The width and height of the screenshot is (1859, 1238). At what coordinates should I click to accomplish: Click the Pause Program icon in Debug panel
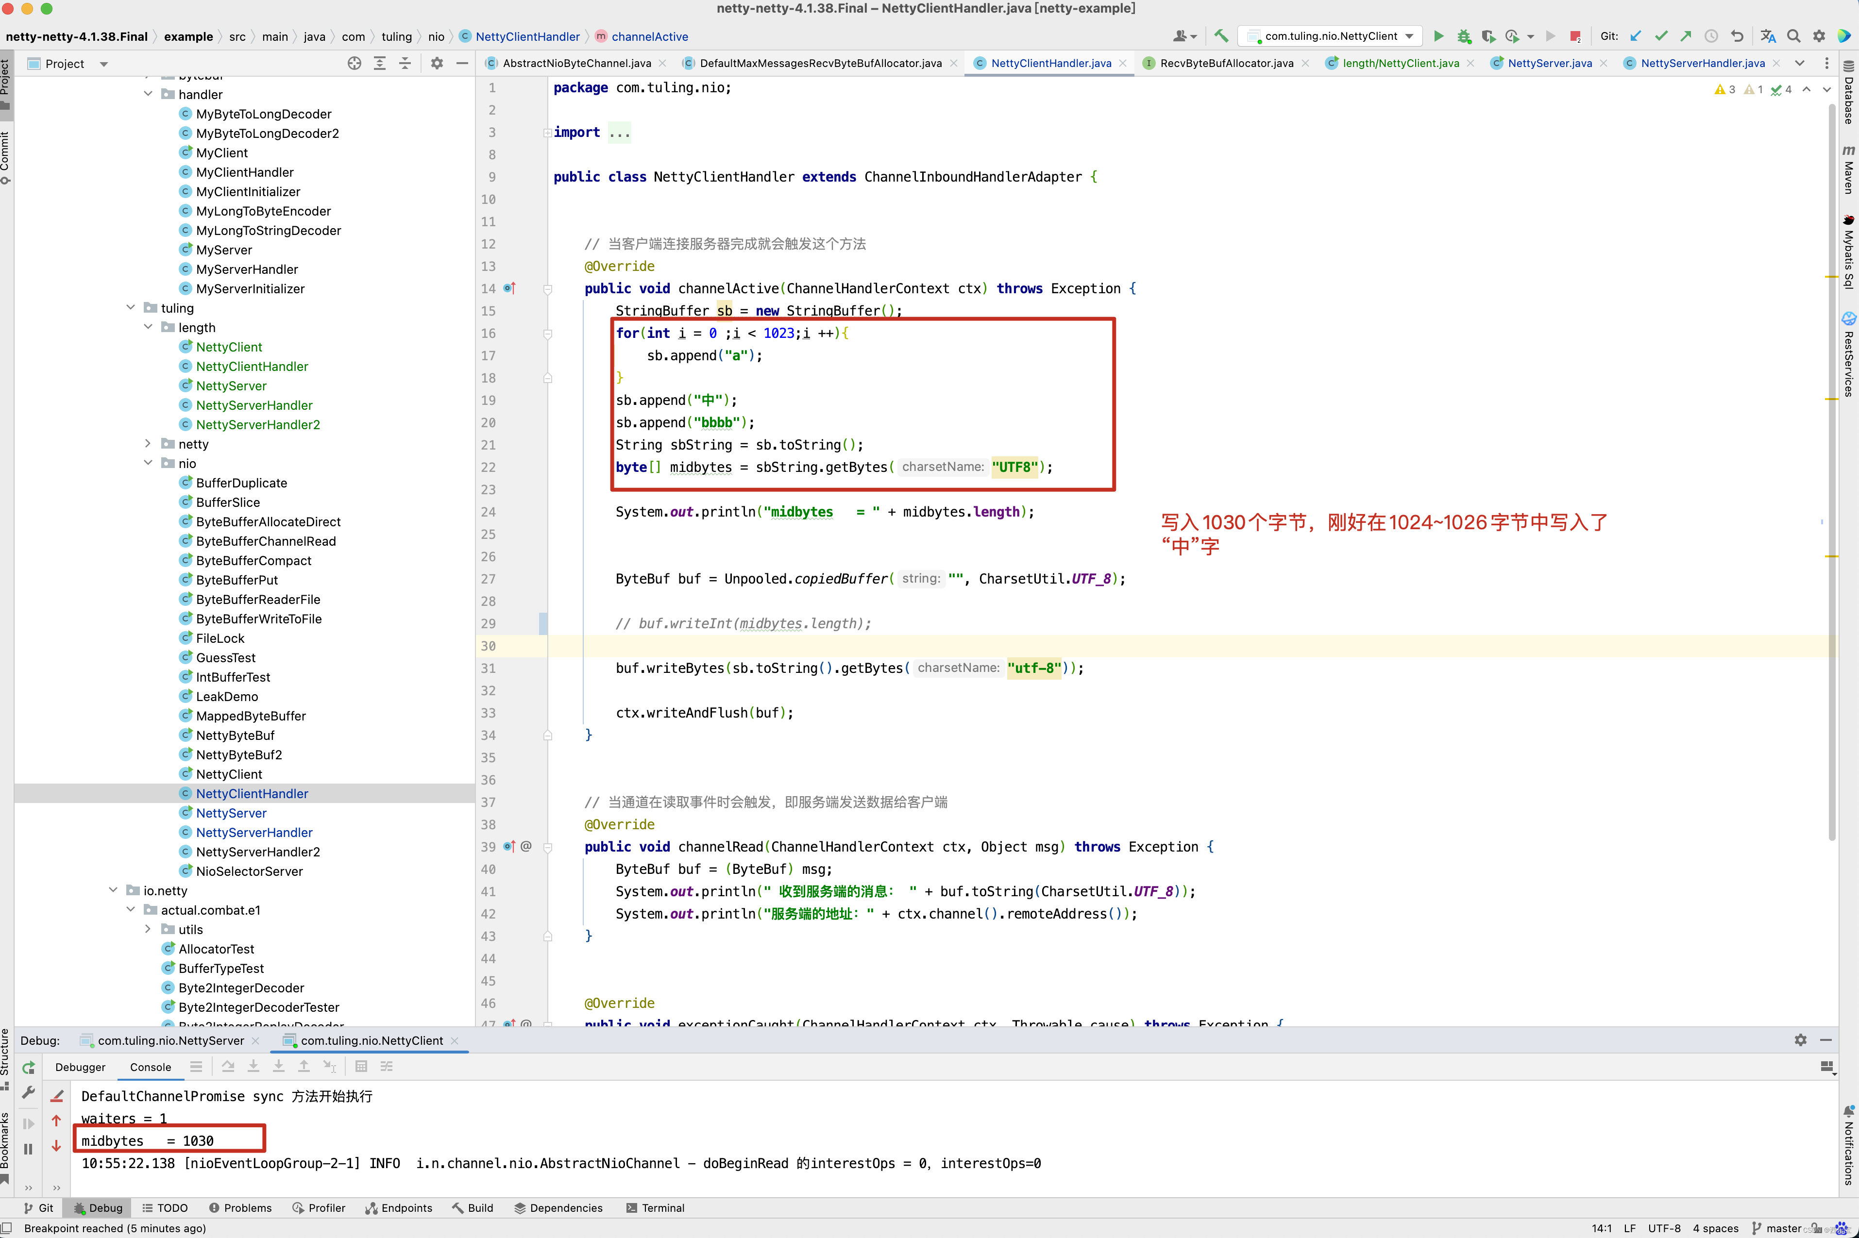29,1149
